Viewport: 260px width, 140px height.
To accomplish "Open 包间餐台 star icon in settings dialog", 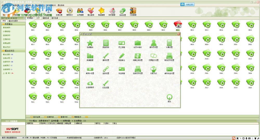I will (x=90, y=43).
